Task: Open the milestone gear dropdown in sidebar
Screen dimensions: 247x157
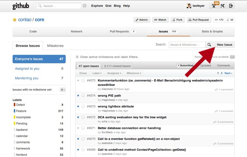Action: coord(63,90)
